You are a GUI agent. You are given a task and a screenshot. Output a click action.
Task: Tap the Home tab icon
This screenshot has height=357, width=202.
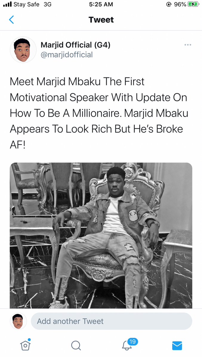[x=25, y=345]
